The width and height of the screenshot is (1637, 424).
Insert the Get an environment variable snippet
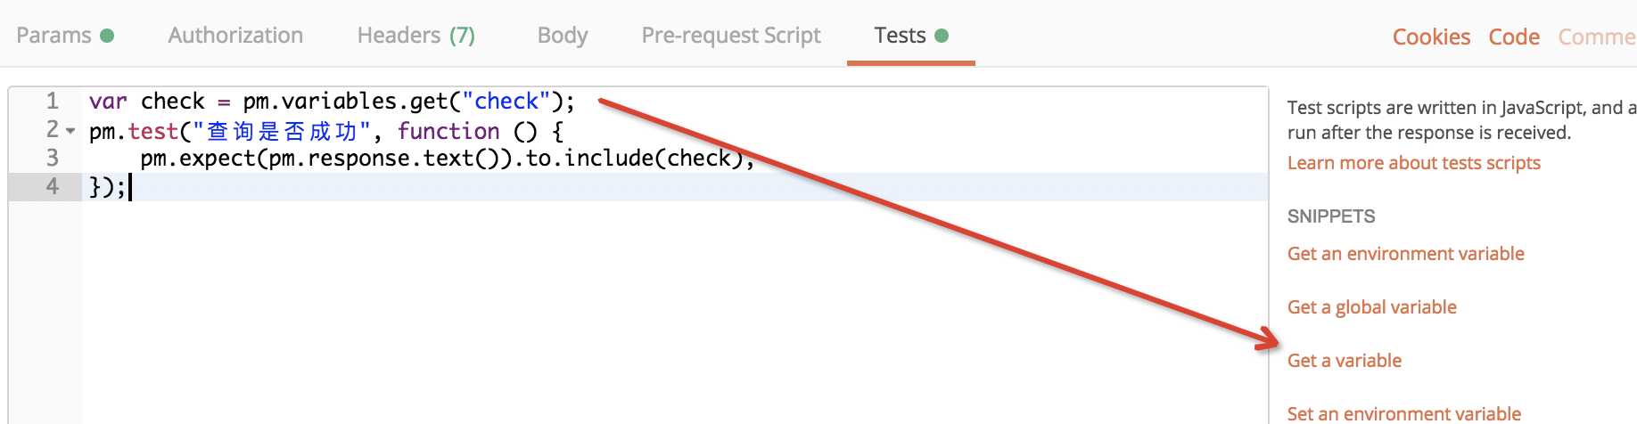1405,254
